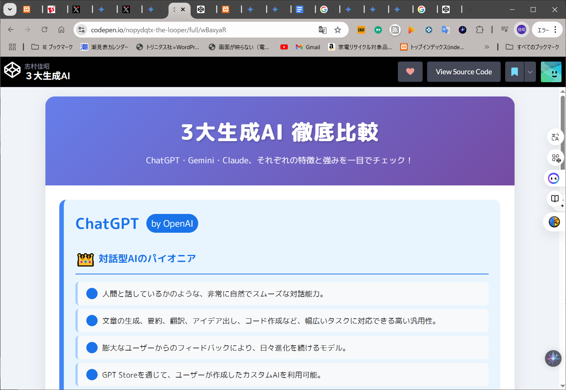
Task: Open the orange play-arrow extension
Action: [412, 30]
